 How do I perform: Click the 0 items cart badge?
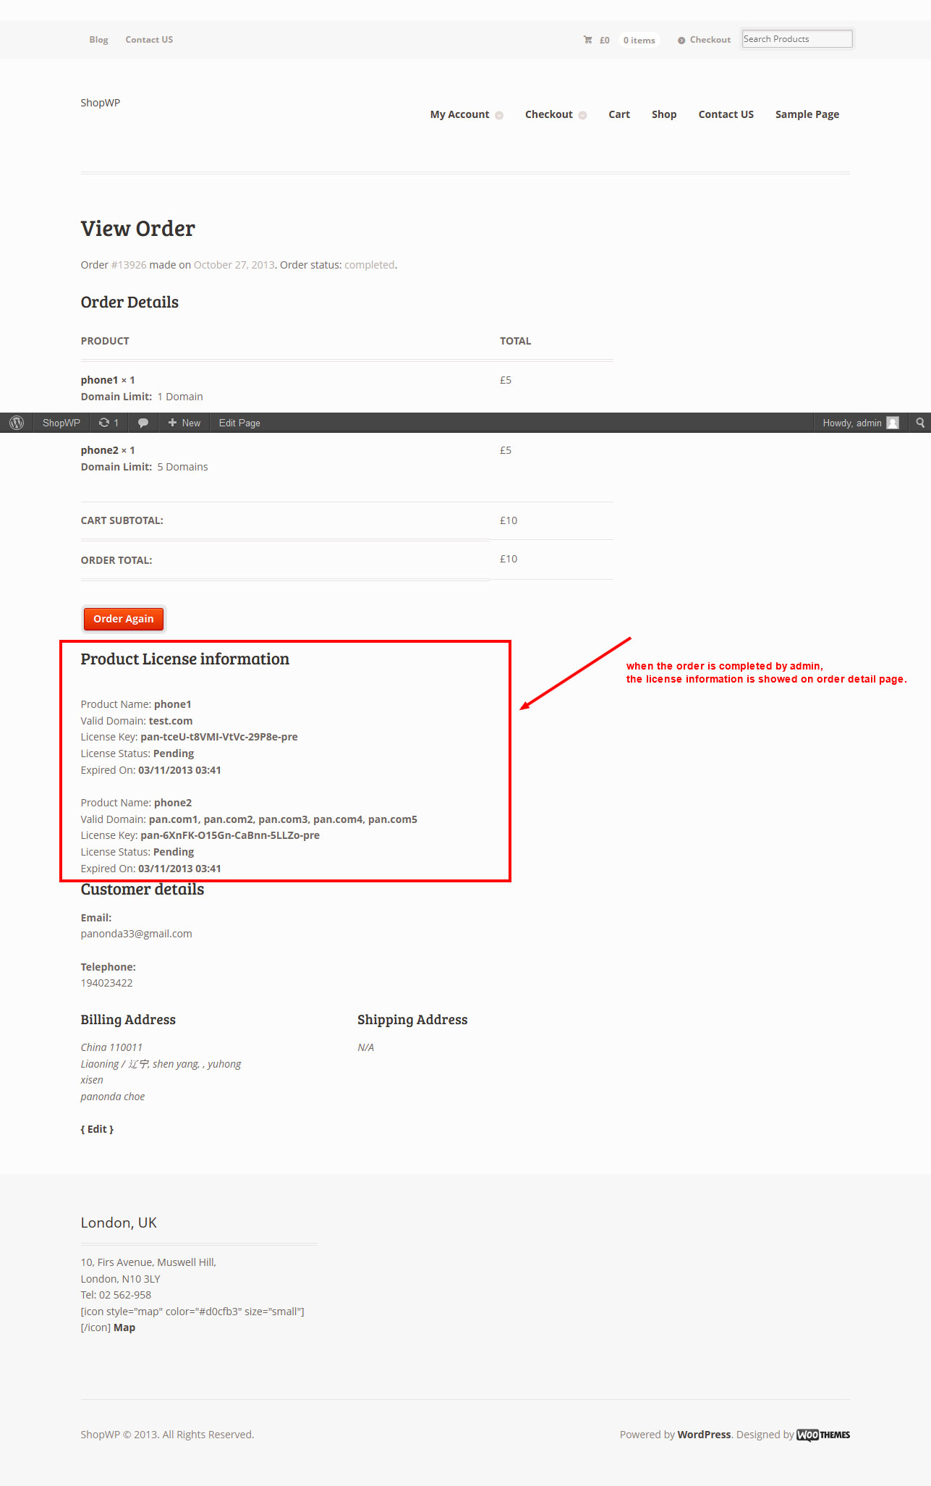(x=639, y=41)
